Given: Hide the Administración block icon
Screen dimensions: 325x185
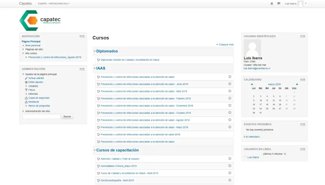Looking at the screenshot, I should (81, 69).
